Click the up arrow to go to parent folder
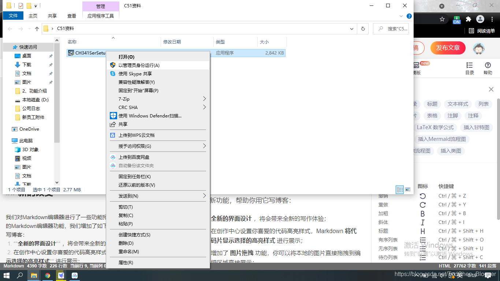The width and height of the screenshot is (500, 281). coord(37,29)
